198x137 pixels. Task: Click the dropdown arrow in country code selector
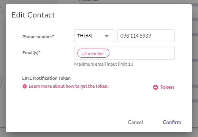tap(107, 36)
